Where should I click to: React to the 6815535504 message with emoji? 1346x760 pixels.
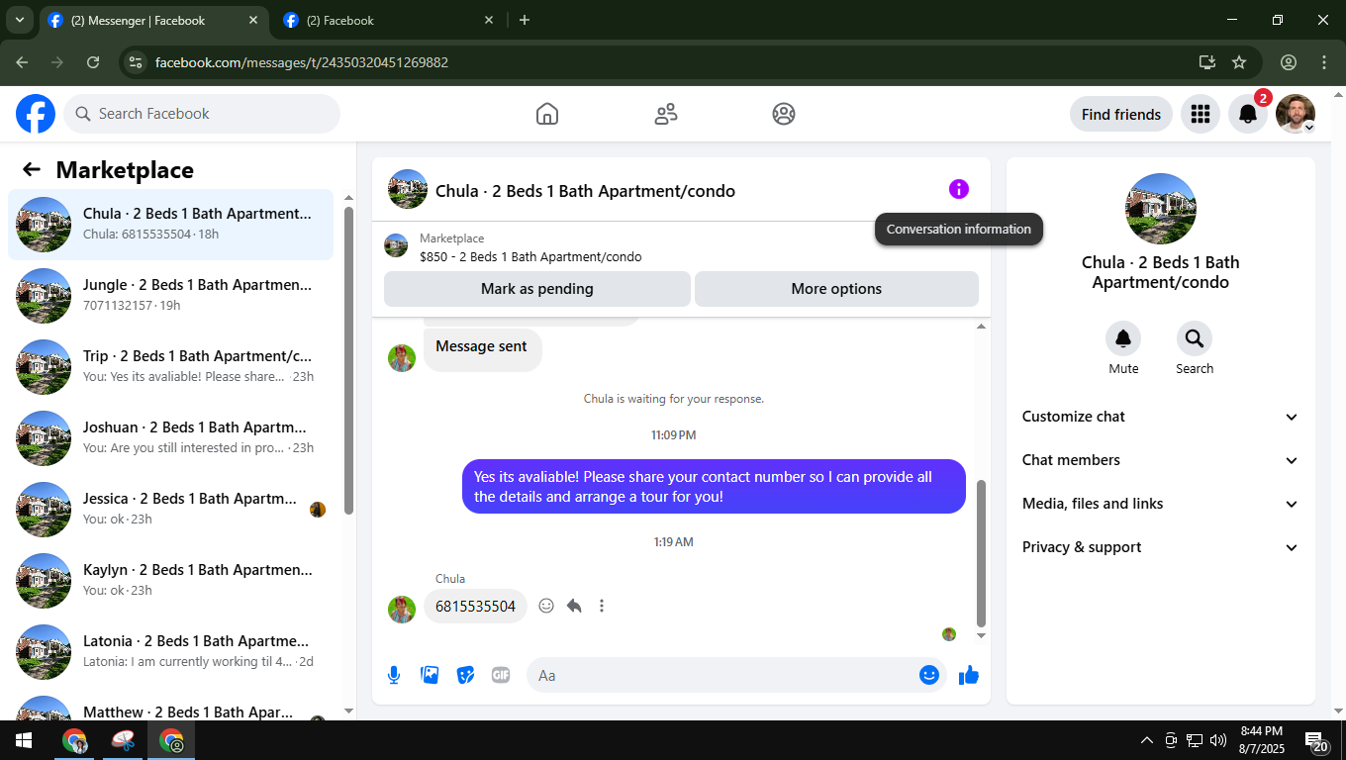pos(546,606)
